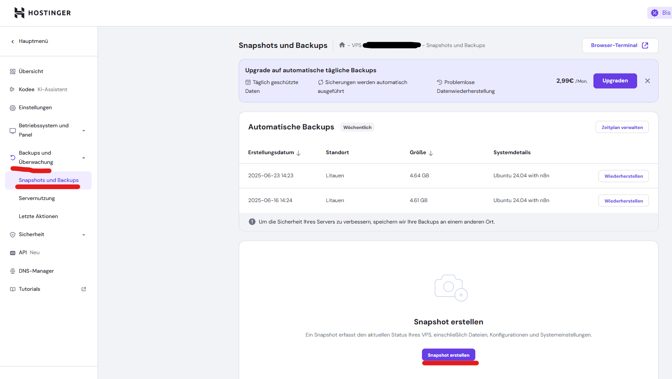Click the Sicherheit shield icon
The width and height of the screenshot is (672, 379).
point(13,235)
